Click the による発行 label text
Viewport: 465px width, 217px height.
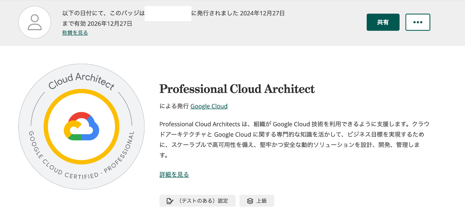pos(174,106)
